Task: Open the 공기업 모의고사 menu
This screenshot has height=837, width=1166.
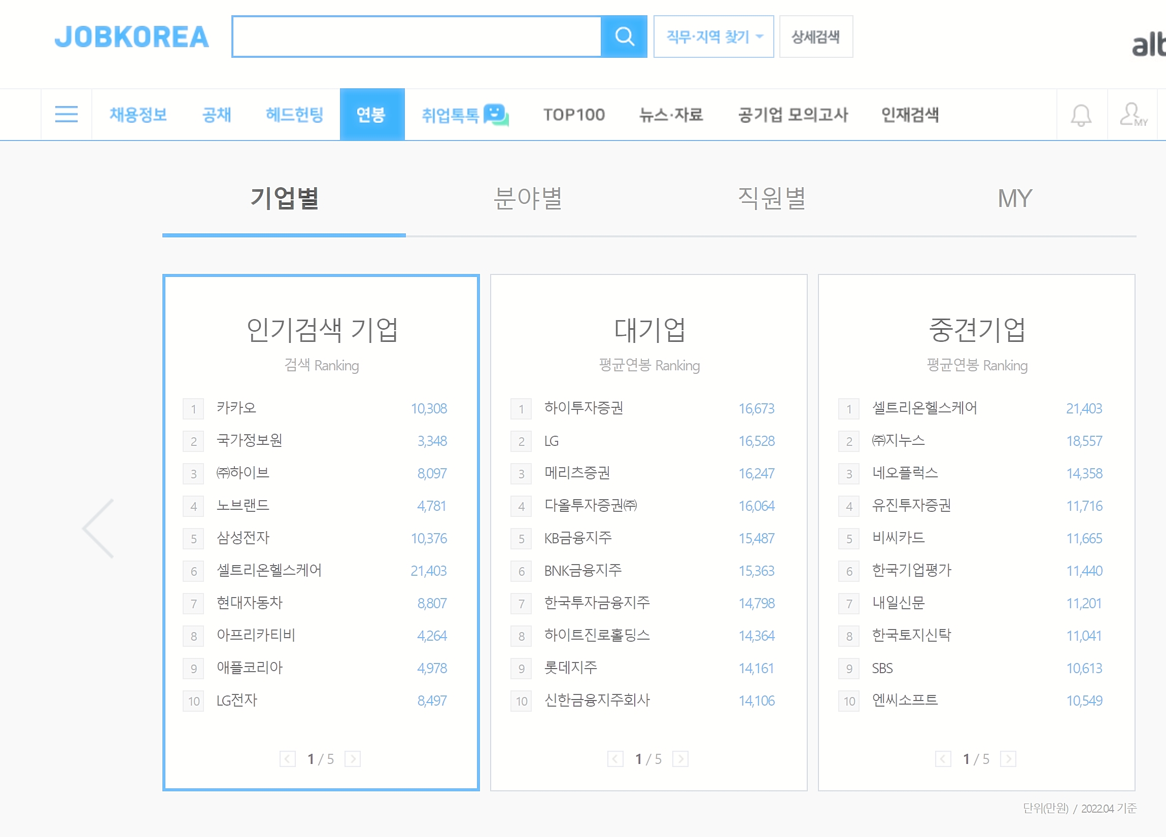Action: [x=793, y=114]
